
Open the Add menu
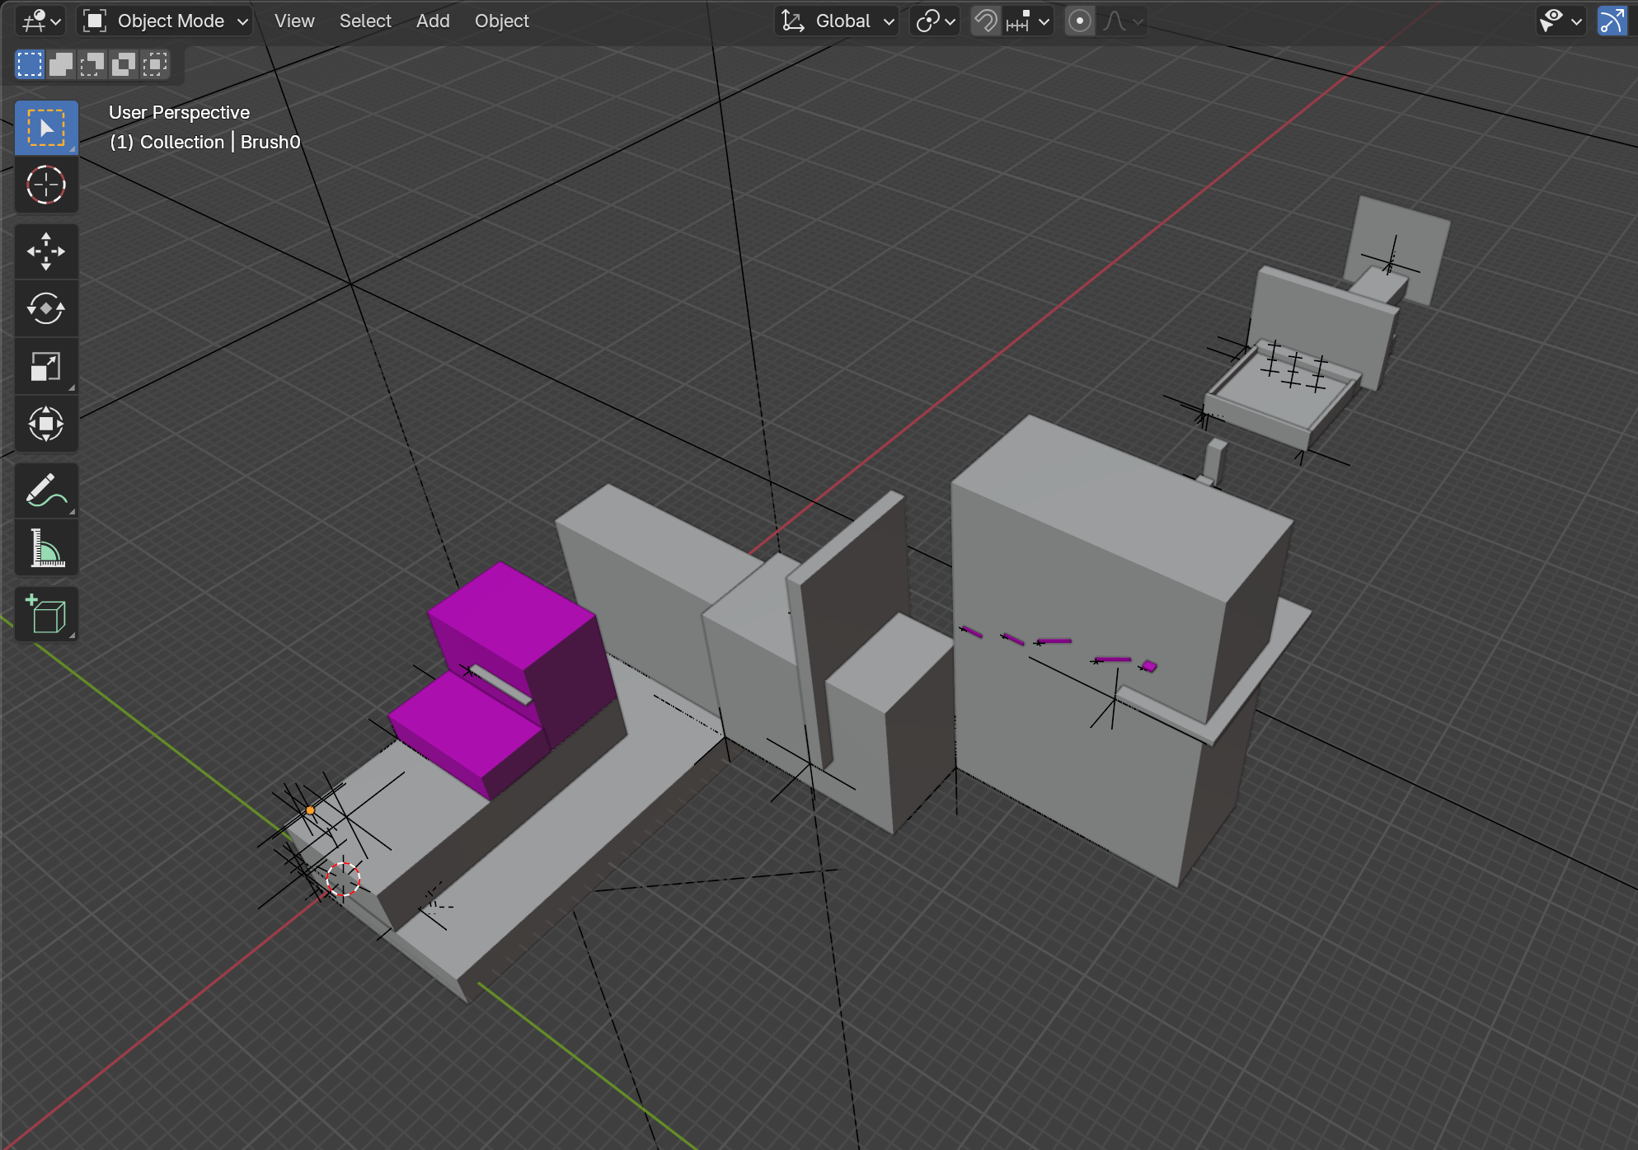pos(433,21)
